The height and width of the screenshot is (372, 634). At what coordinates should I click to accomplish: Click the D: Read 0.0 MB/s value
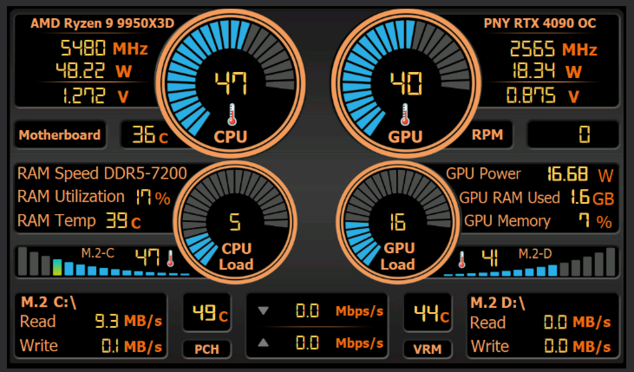coord(578,322)
